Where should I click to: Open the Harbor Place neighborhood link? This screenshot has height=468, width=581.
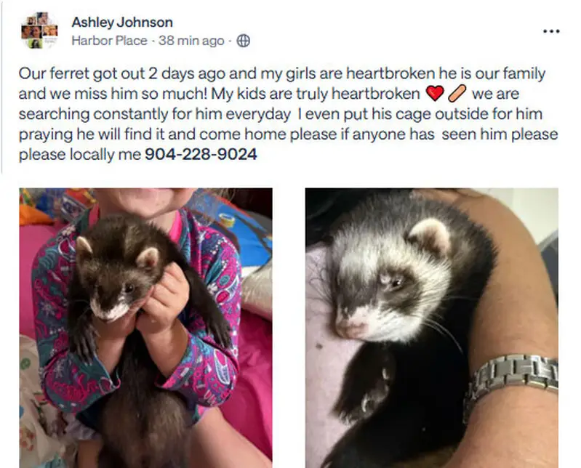[109, 41]
